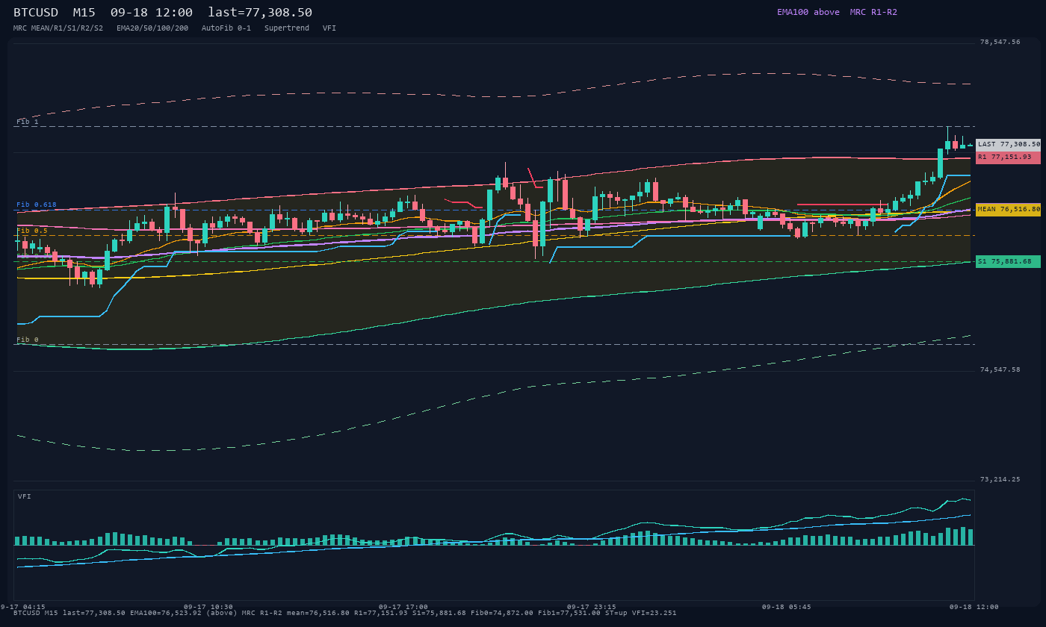Click the BTCUSD symbol in the title

point(36,13)
